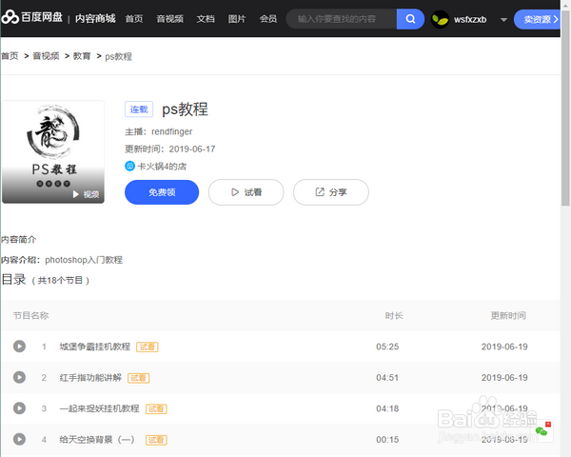
Task: Click the 免费领 button
Action: [162, 192]
